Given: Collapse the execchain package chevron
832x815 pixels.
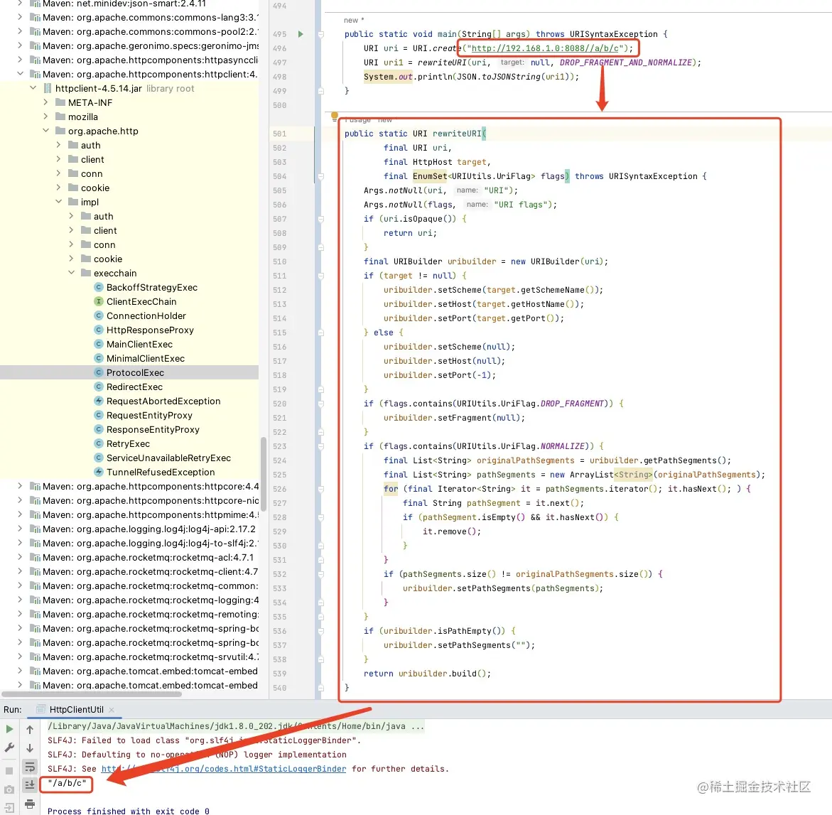Looking at the screenshot, I should [x=71, y=273].
